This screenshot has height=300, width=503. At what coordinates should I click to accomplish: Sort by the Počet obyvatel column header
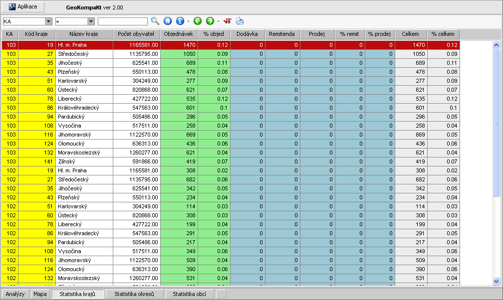coord(136,34)
